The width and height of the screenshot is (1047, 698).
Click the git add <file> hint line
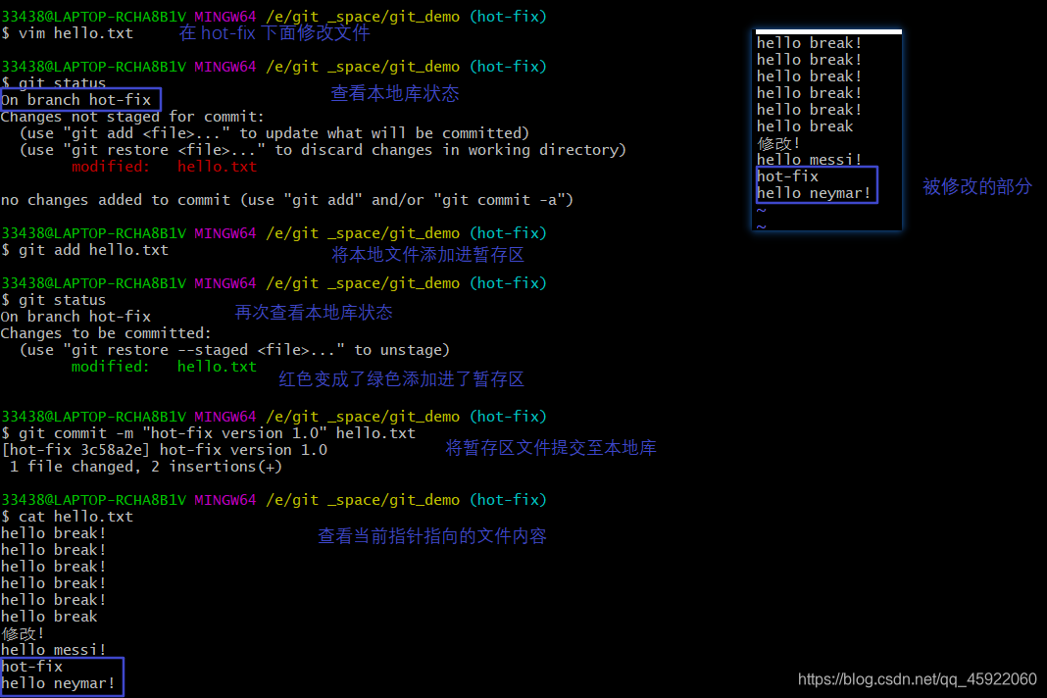pos(274,133)
